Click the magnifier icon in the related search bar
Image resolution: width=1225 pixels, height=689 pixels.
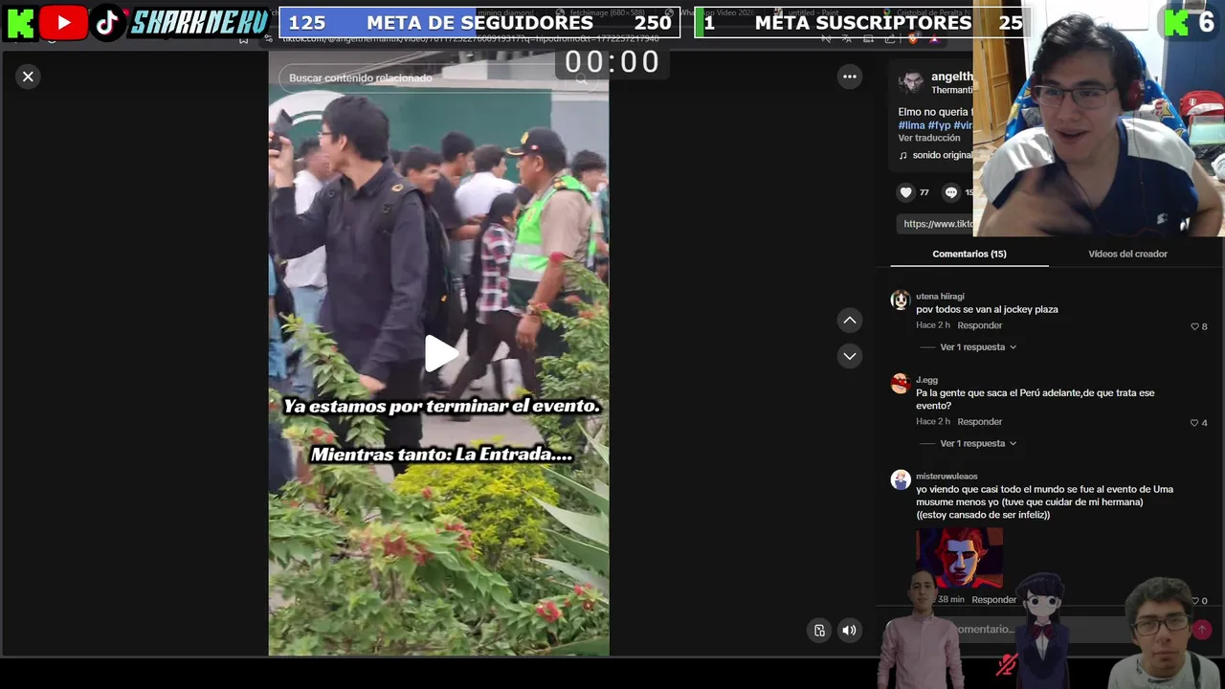click(581, 79)
